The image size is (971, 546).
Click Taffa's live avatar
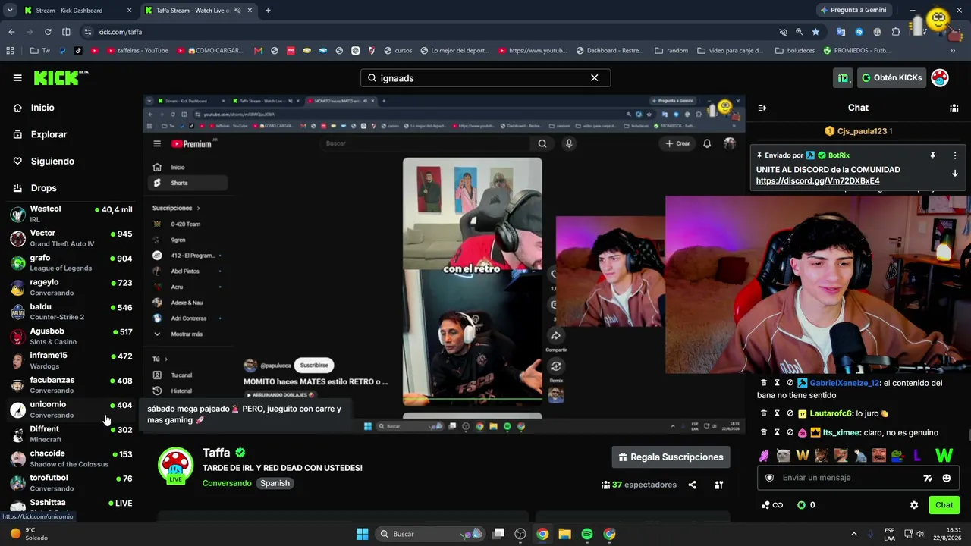175,465
